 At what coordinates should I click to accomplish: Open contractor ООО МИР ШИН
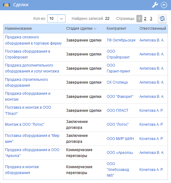tap(120, 138)
